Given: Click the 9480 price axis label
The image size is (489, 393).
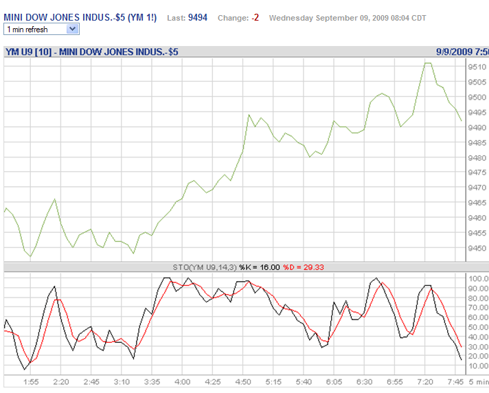Looking at the screenshot, I should pyautogui.click(x=477, y=158).
